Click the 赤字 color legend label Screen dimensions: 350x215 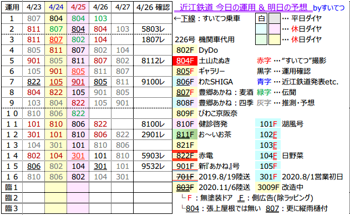point(264,61)
